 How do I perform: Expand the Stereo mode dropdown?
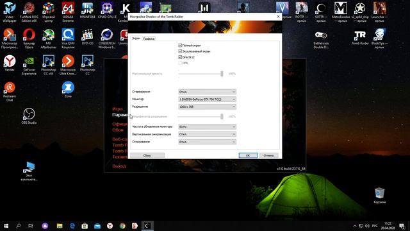pos(207,92)
